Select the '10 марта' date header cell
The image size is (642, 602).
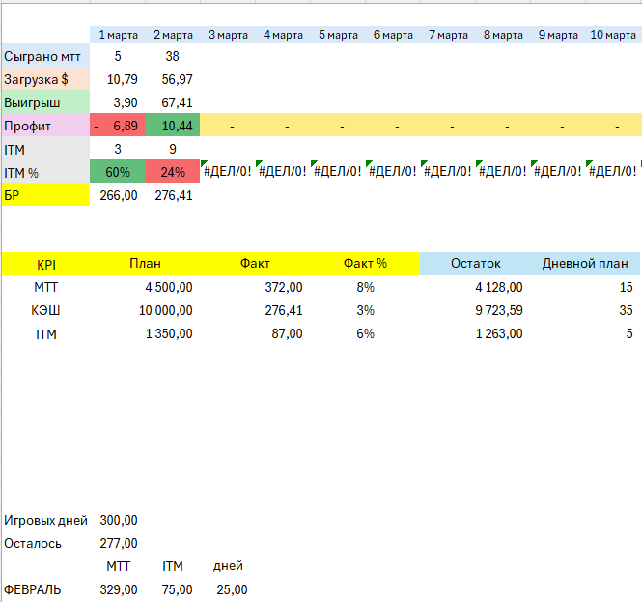(x=613, y=35)
